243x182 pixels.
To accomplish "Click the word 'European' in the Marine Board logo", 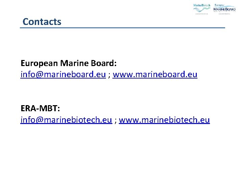I will pyautogui.click(x=219, y=5).
